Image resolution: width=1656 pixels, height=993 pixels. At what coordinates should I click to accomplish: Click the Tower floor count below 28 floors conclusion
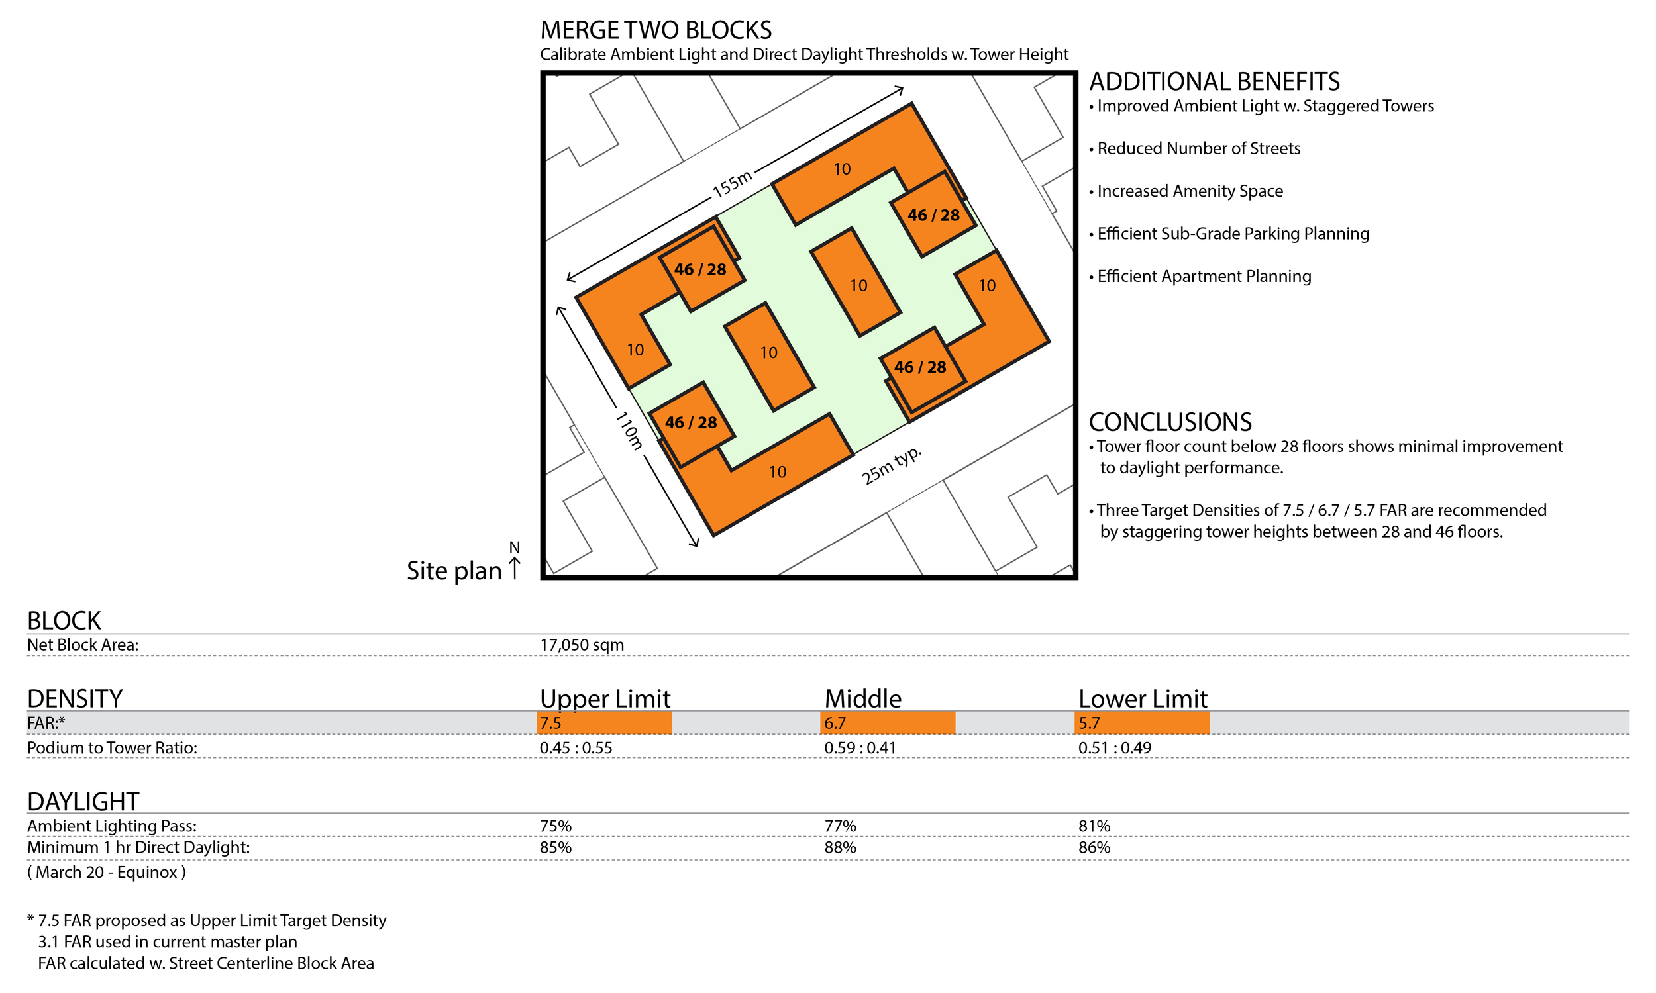tap(1326, 457)
